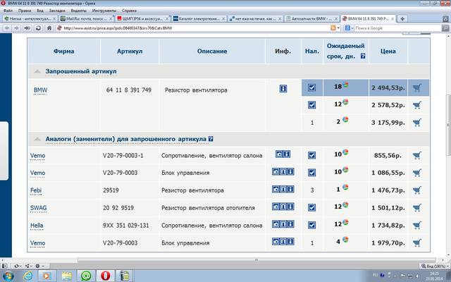Add Hella 9XX 351 029-131 to cart

click(417, 226)
